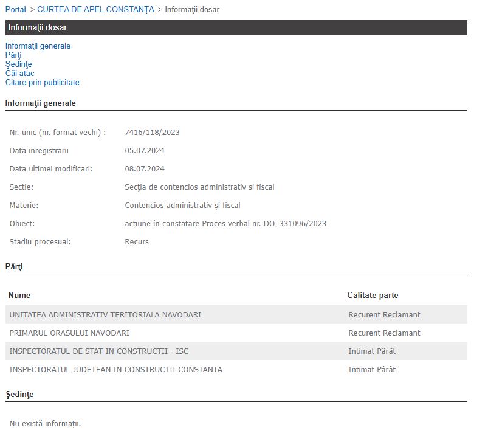Click the Nume column header
Viewport: 488px width, 436px height.
(x=19, y=295)
